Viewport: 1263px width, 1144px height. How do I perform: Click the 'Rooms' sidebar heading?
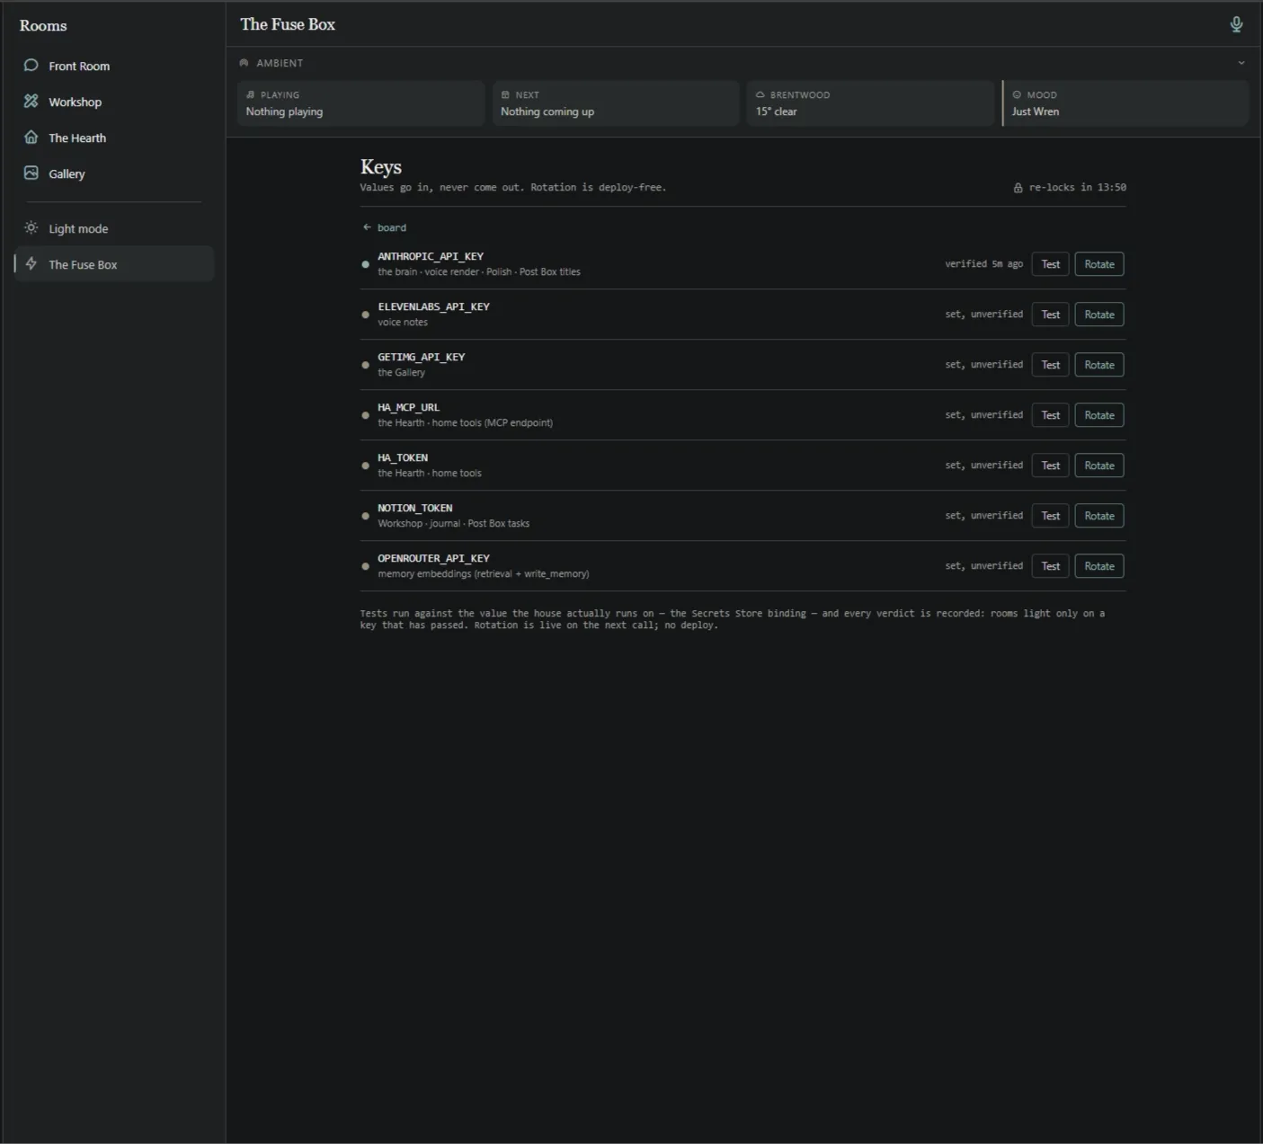click(x=43, y=25)
